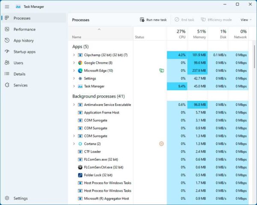Sort by the Memory column header

[x=197, y=34]
